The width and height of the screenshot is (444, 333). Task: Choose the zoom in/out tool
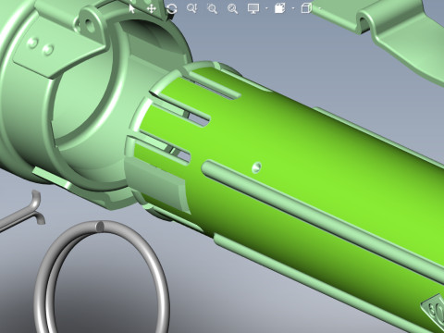191,8
